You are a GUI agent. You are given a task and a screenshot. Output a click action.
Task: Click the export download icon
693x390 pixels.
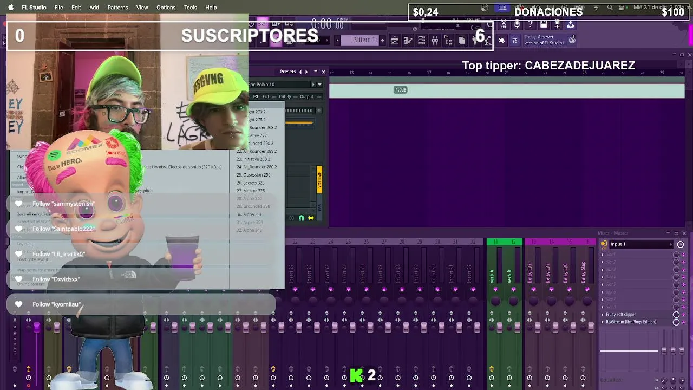[570, 24]
